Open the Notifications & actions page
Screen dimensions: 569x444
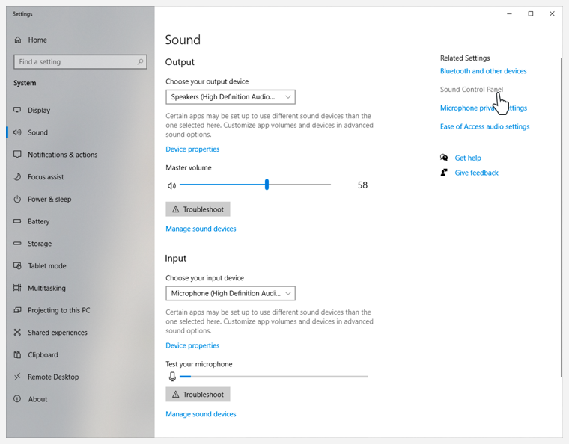point(62,155)
